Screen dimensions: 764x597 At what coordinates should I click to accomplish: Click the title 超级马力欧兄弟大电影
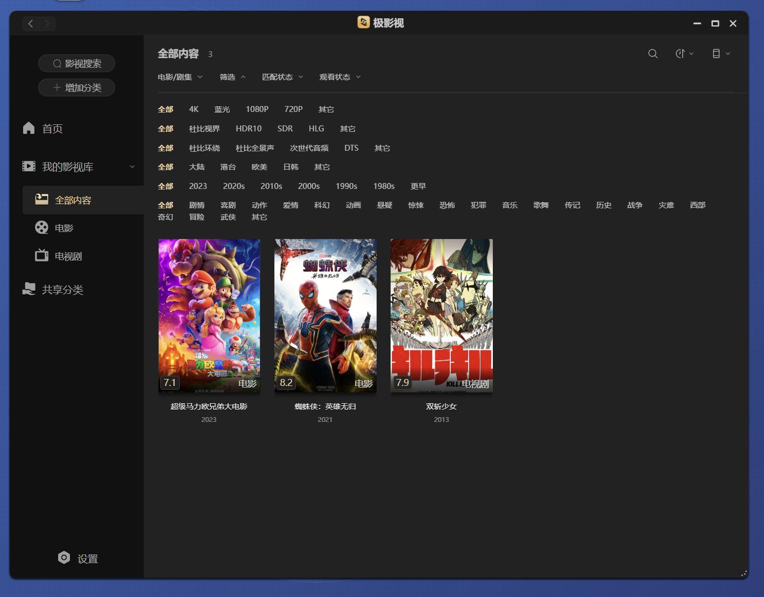click(209, 406)
